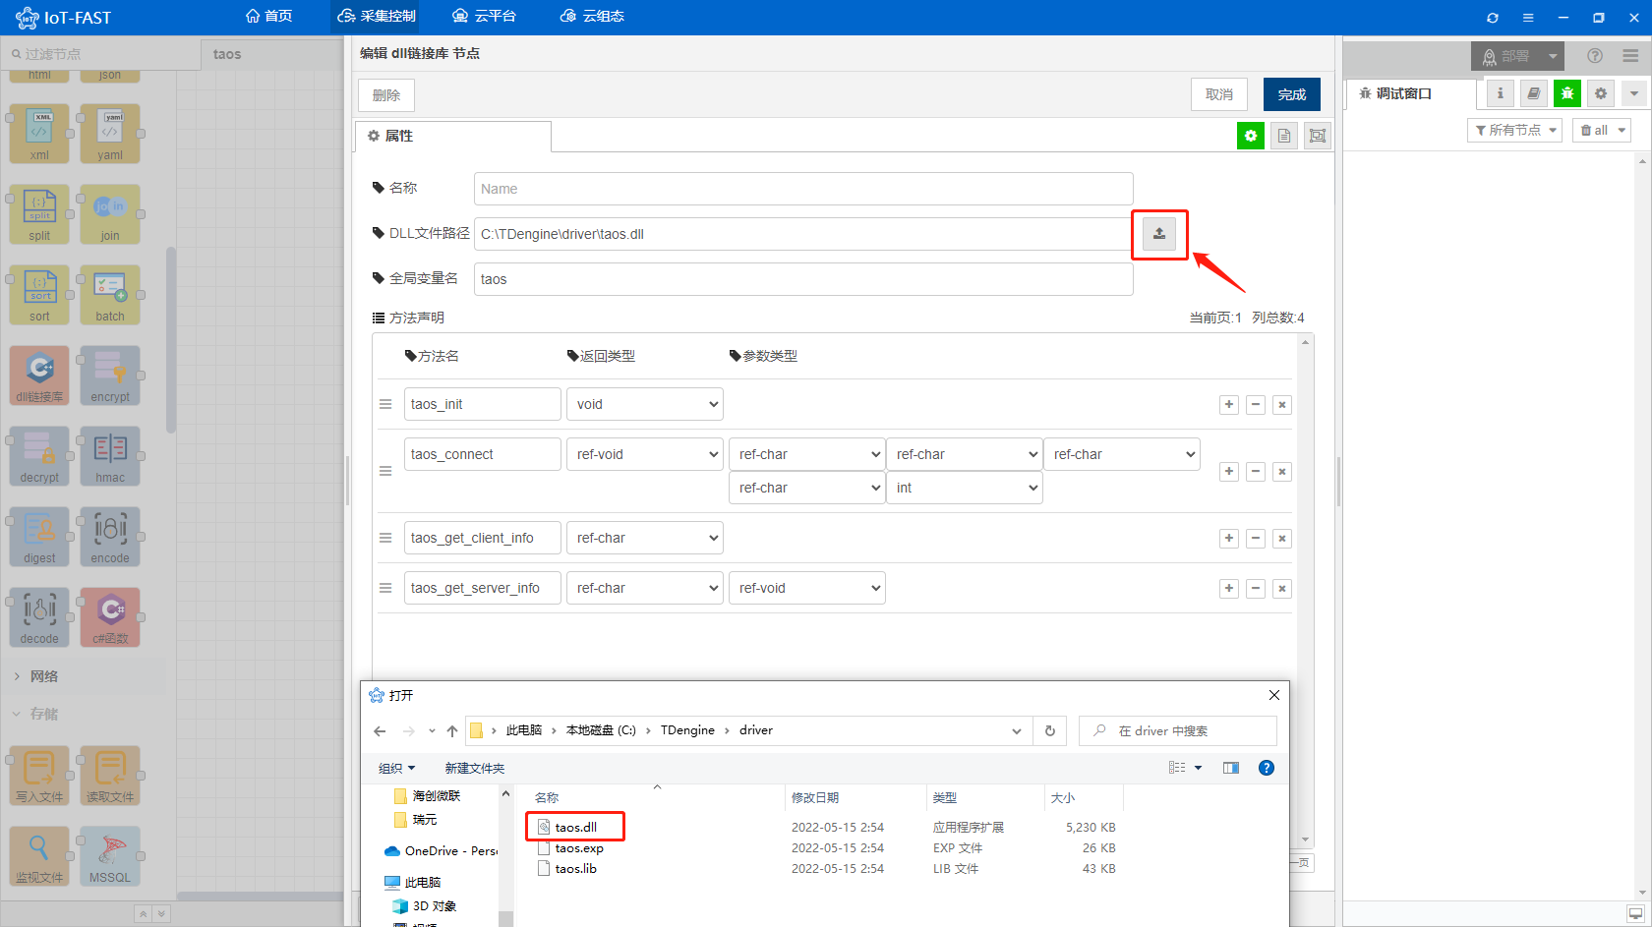This screenshot has height=927, width=1652.
Task: Refresh the driver folder listing
Action: (1050, 731)
